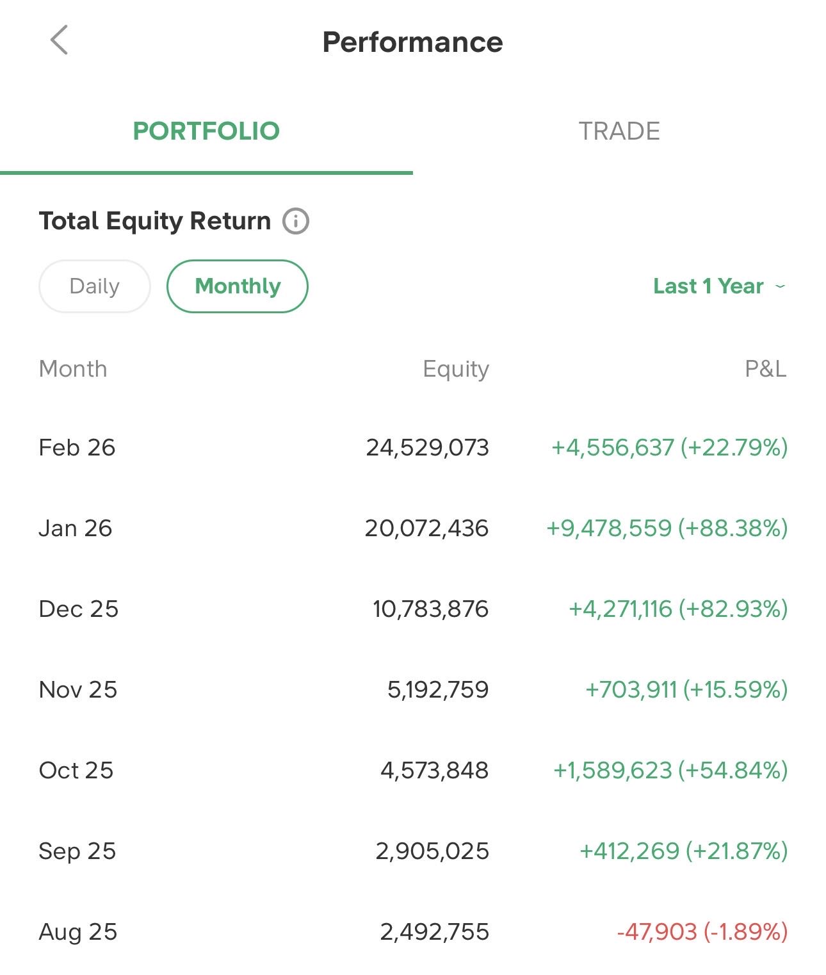Click the chevron next to Last 1 Year
826x975 pixels.
click(x=780, y=286)
